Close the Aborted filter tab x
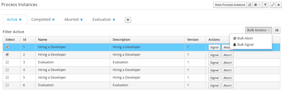 (82, 20)
